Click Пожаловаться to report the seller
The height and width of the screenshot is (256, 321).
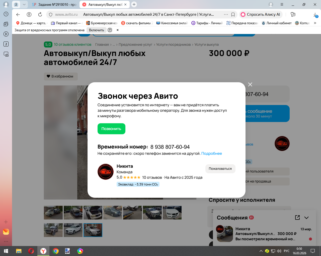tap(220, 169)
